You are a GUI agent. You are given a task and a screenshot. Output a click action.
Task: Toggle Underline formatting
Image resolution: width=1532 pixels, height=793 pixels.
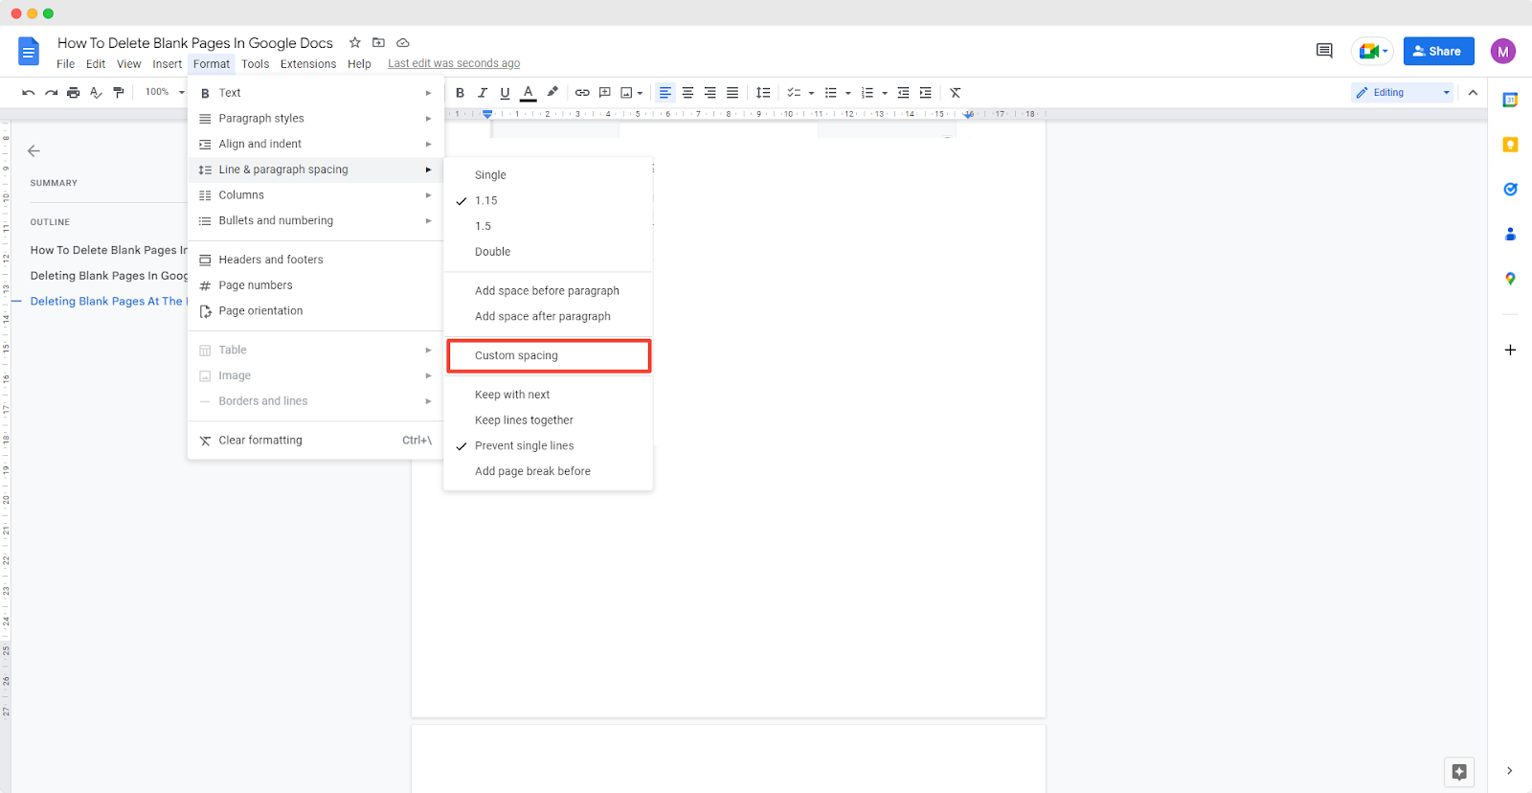505,93
